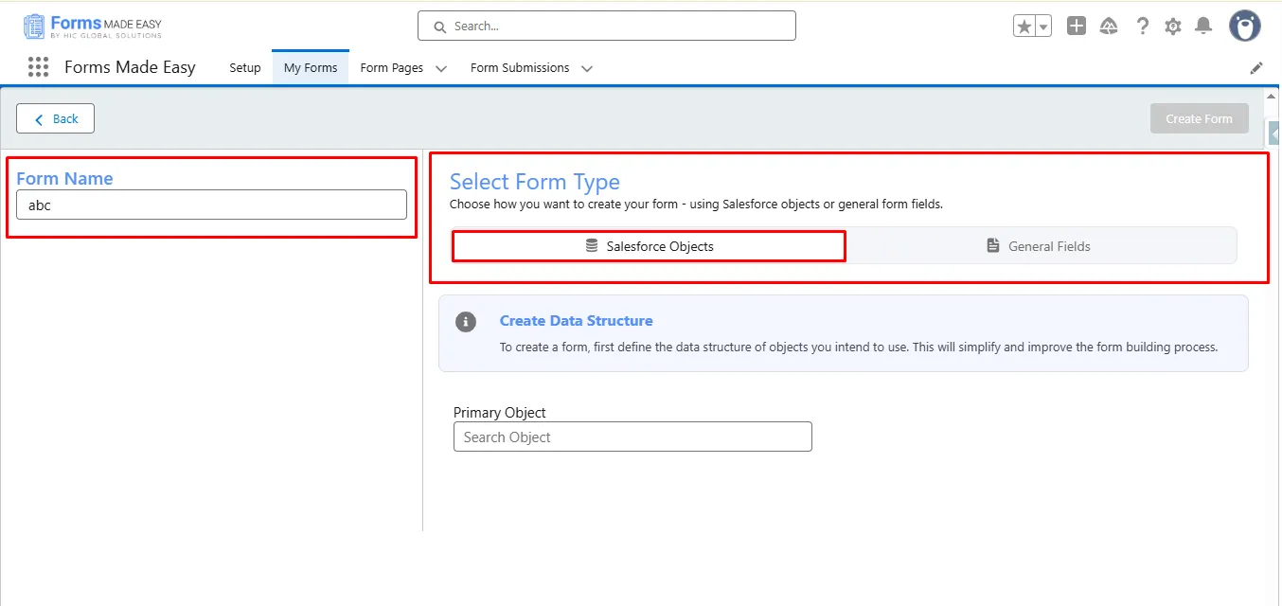Image resolution: width=1282 pixels, height=606 pixels.
Task: Expand the Form Submissions chevron
Action: click(x=587, y=68)
